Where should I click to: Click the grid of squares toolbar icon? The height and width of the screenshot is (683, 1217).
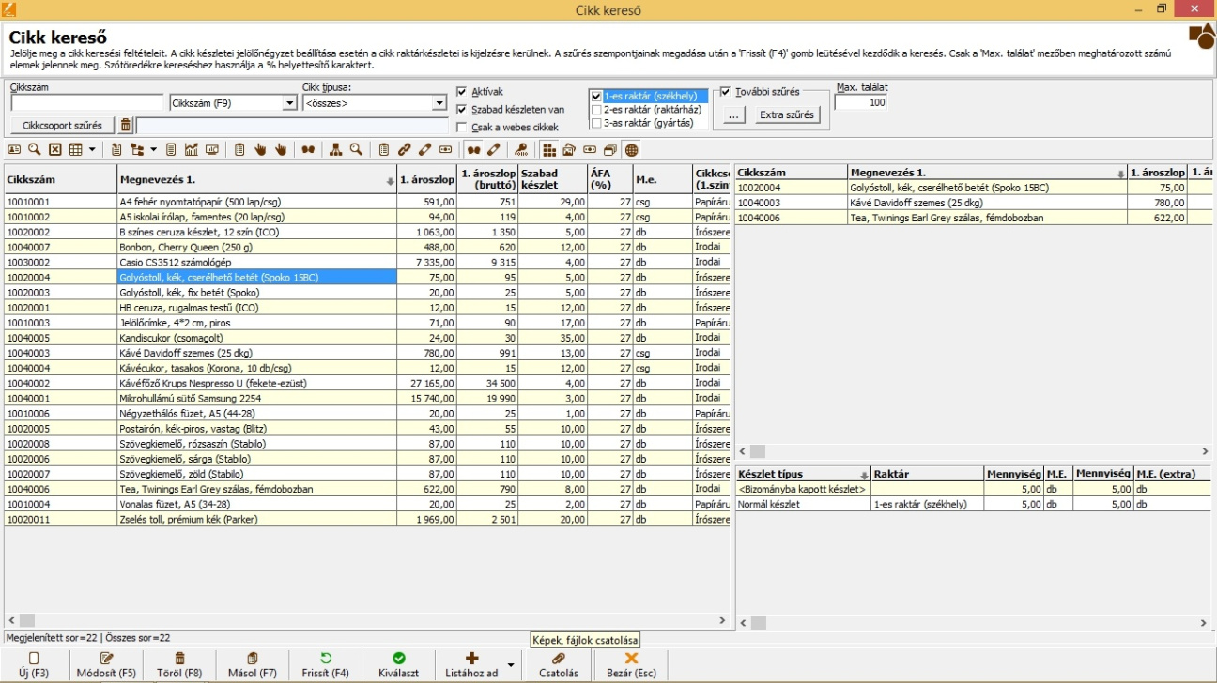click(x=549, y=150)
